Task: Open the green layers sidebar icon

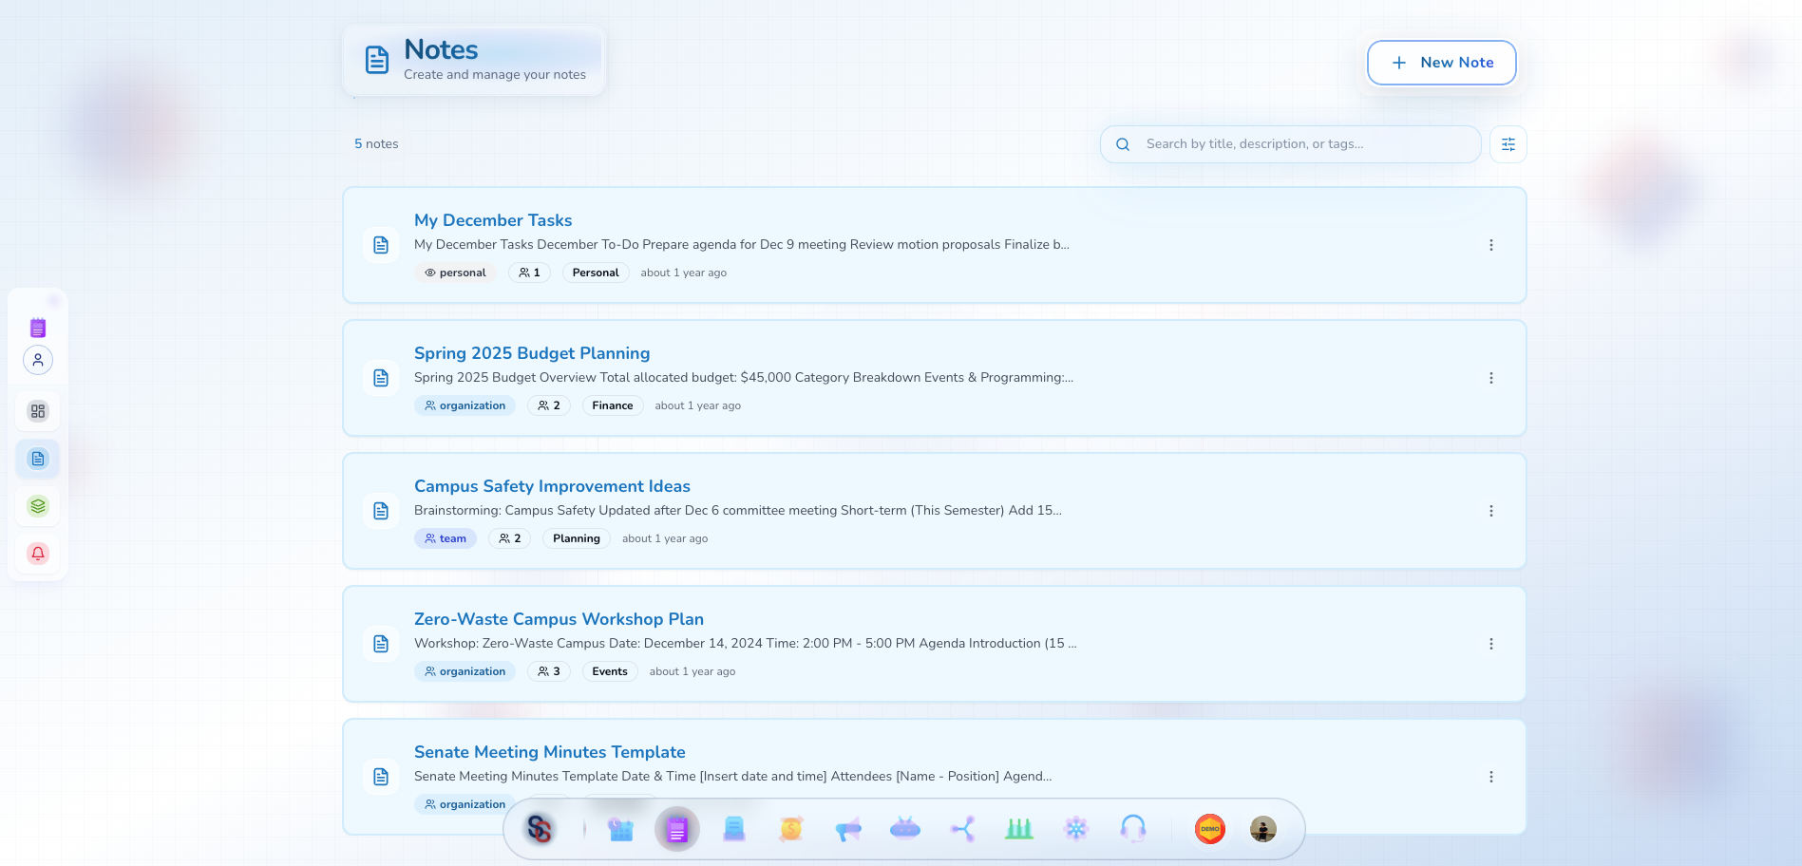Action: (x=38, y=506)
